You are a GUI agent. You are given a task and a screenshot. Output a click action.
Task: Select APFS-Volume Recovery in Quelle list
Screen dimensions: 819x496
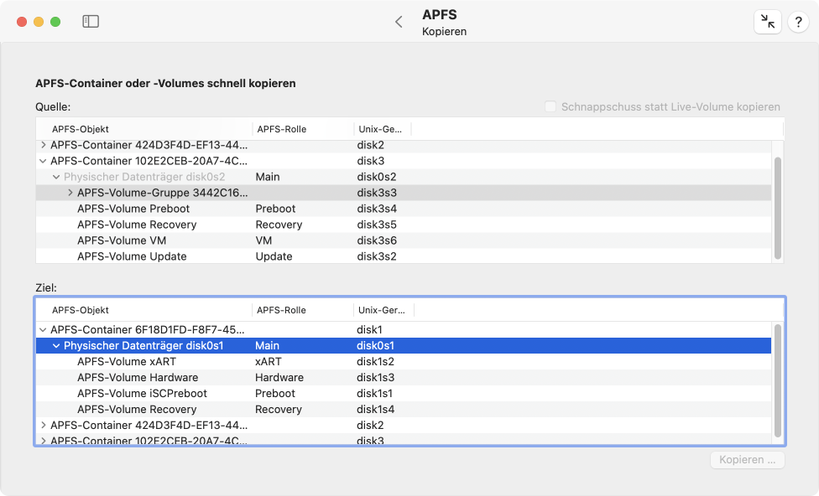point(404,225)
